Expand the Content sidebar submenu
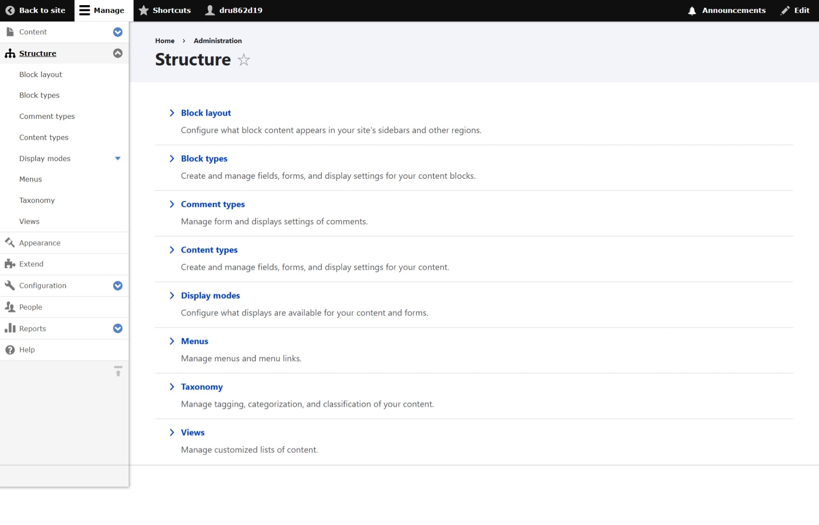 [118, 32]
